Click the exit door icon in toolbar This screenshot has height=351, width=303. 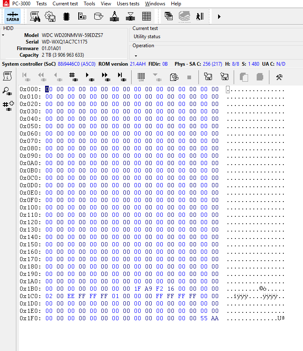click(x=200, y=16)
